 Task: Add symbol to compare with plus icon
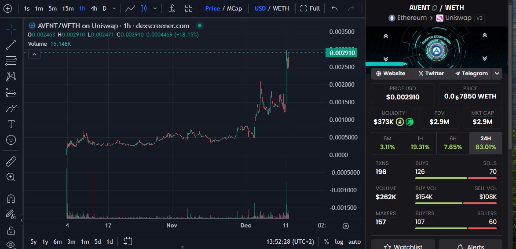pos(7,8)
